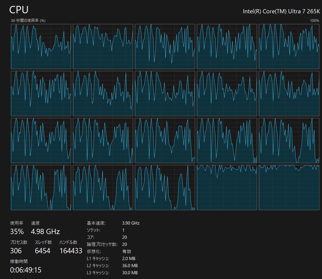
Task: Click the 論理プロセッサ数: label
Action: (102, 244)
